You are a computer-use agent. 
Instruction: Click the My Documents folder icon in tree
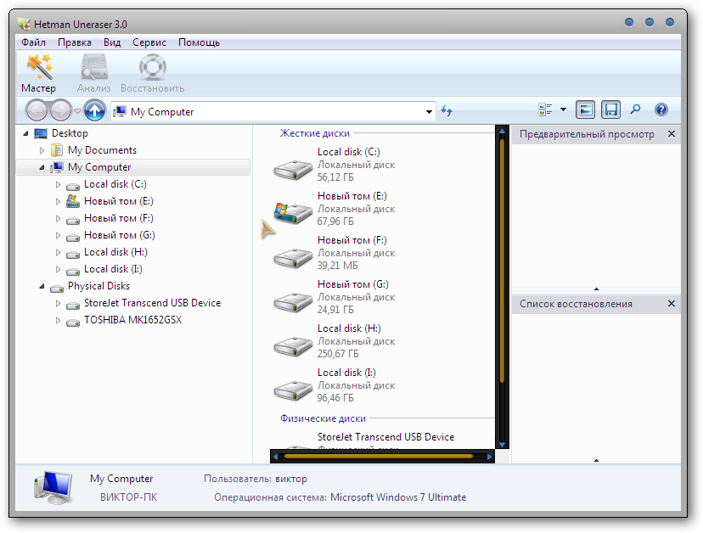tap(57, 150)
